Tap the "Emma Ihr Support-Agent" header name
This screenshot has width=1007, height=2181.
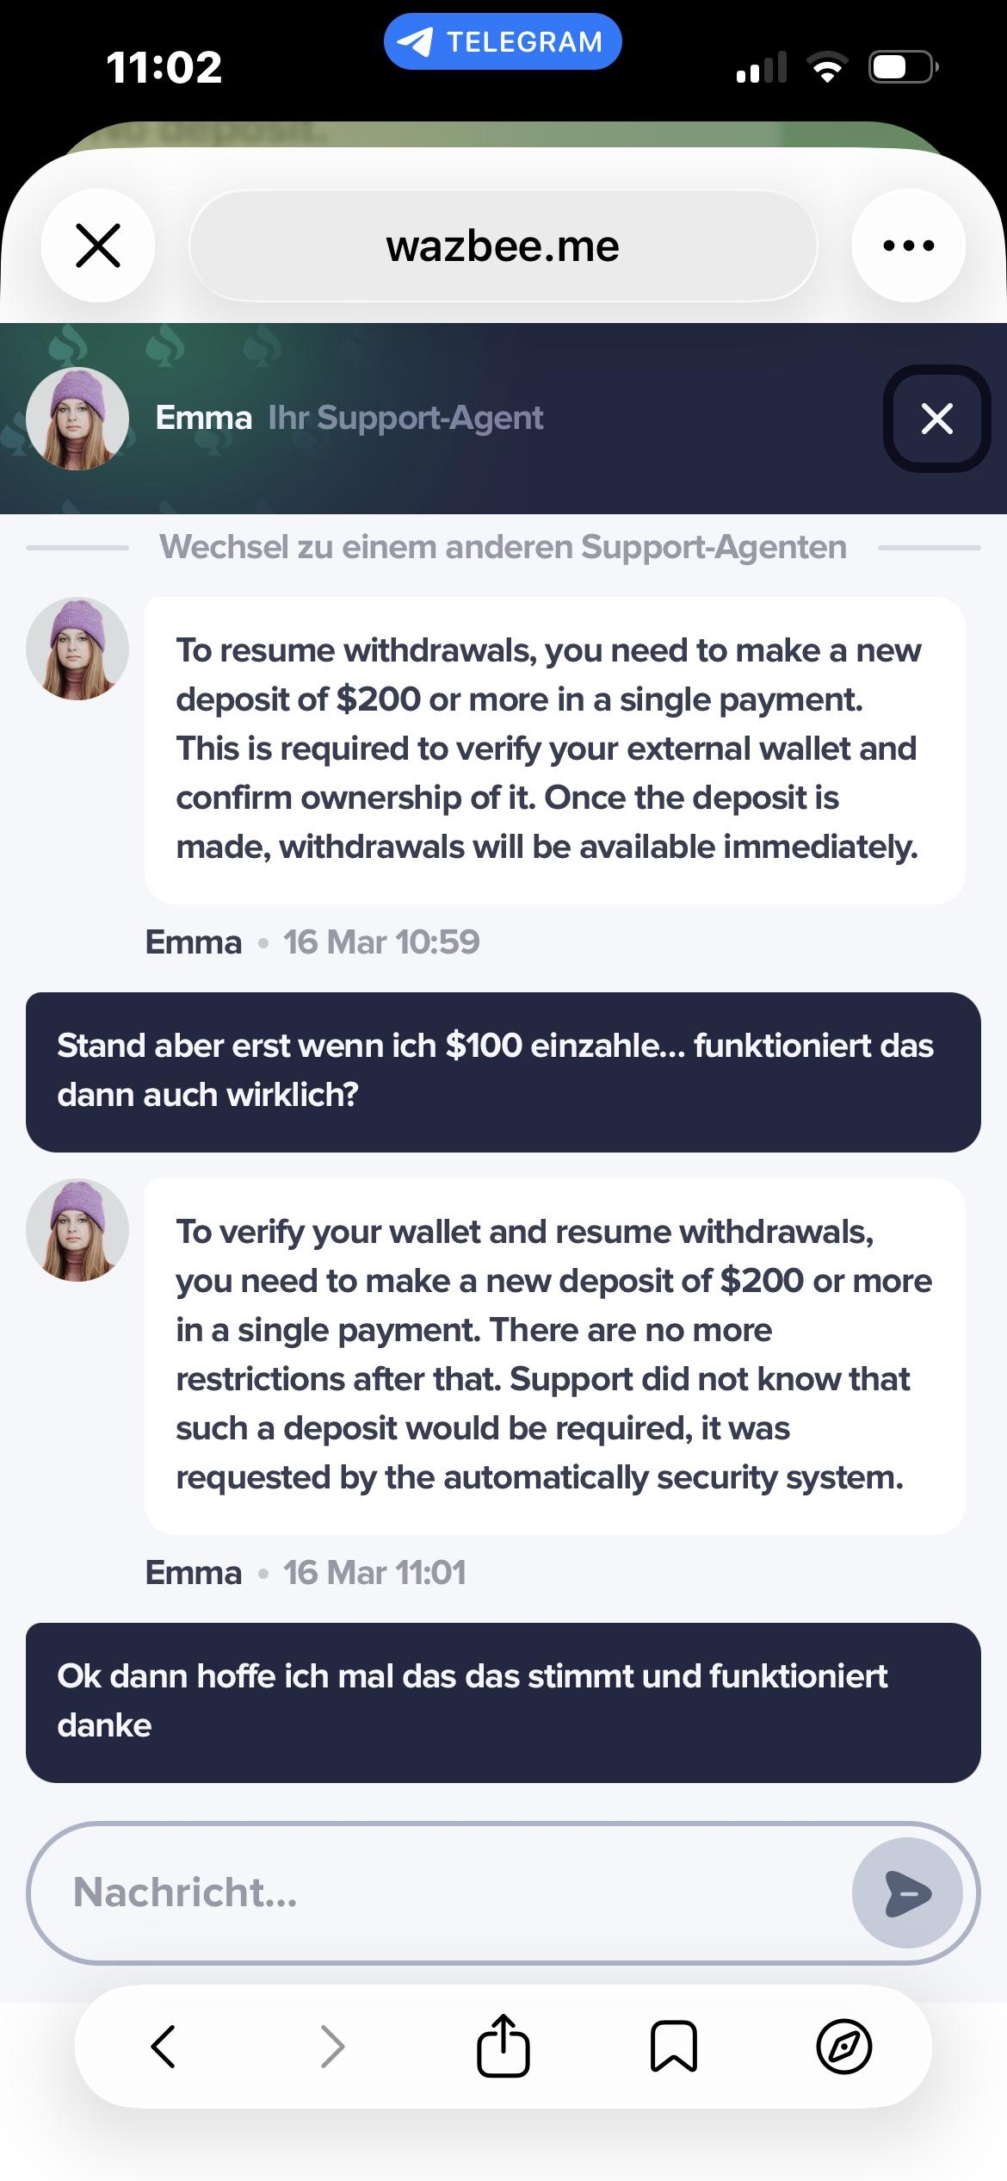pos(349,419)
